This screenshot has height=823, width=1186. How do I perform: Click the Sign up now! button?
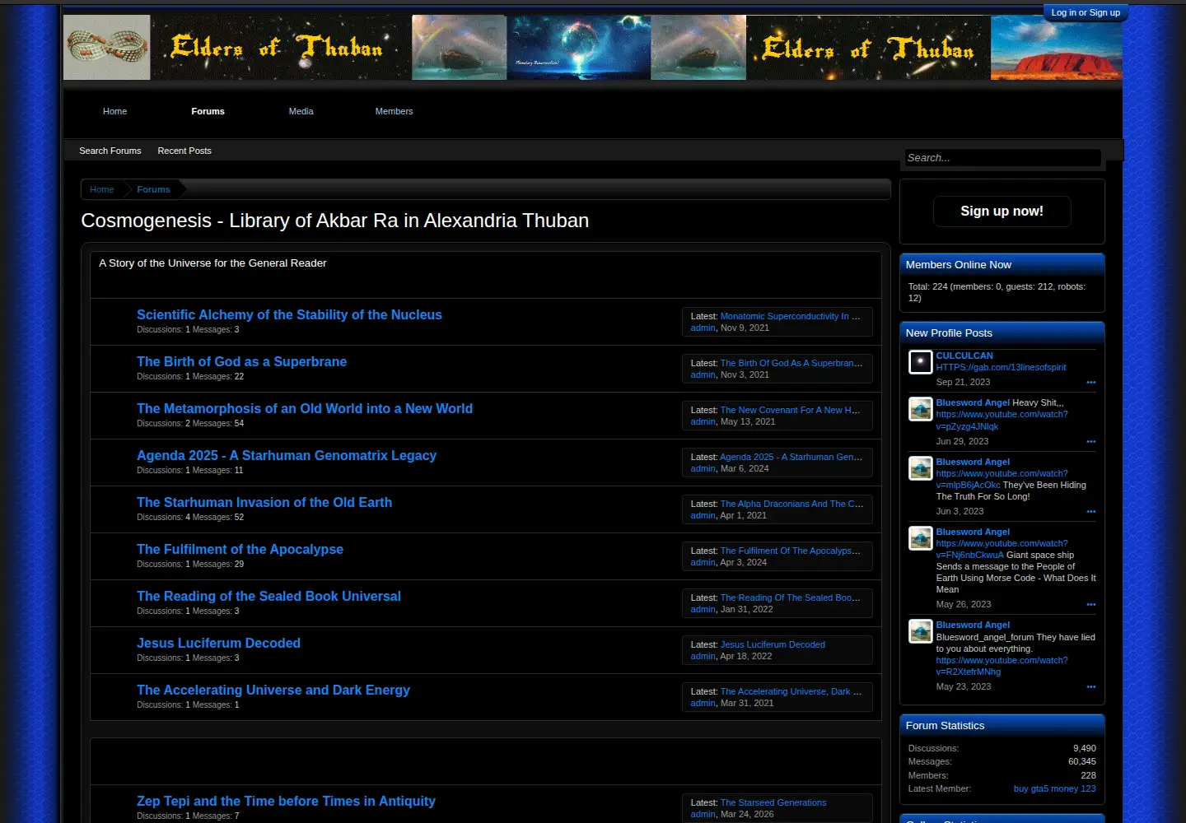(x=1002, y=211)
